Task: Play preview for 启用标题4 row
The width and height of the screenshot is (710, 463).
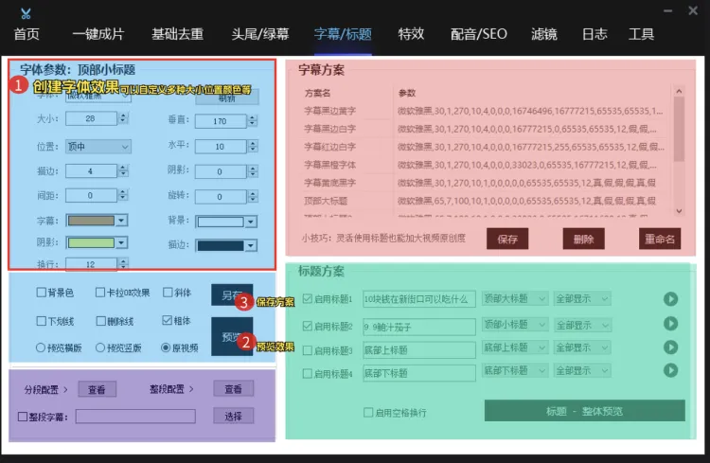Action: tap(670, 370)
